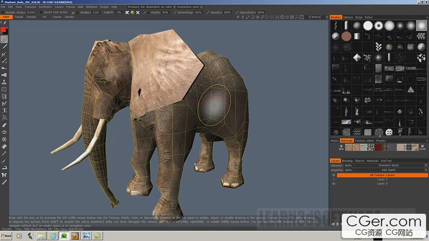Select the hide/eye tool in left toolbar

(x=4, y=132)
